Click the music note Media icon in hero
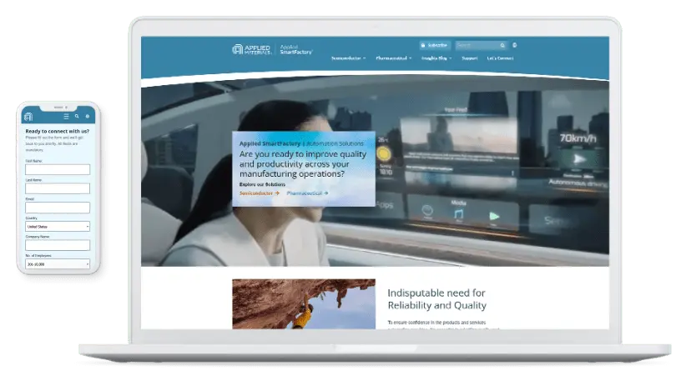Viewport: 681px width, 381px height. click(x=459, y=213)
